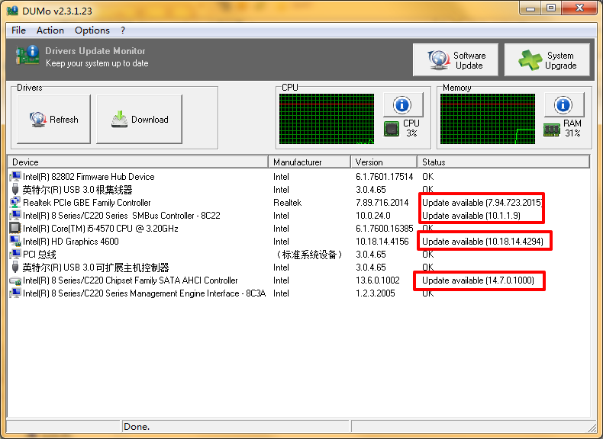603x439 pixels.
Task: Open the Action menu
Action: pyautogui.click(x=50, y=30)
